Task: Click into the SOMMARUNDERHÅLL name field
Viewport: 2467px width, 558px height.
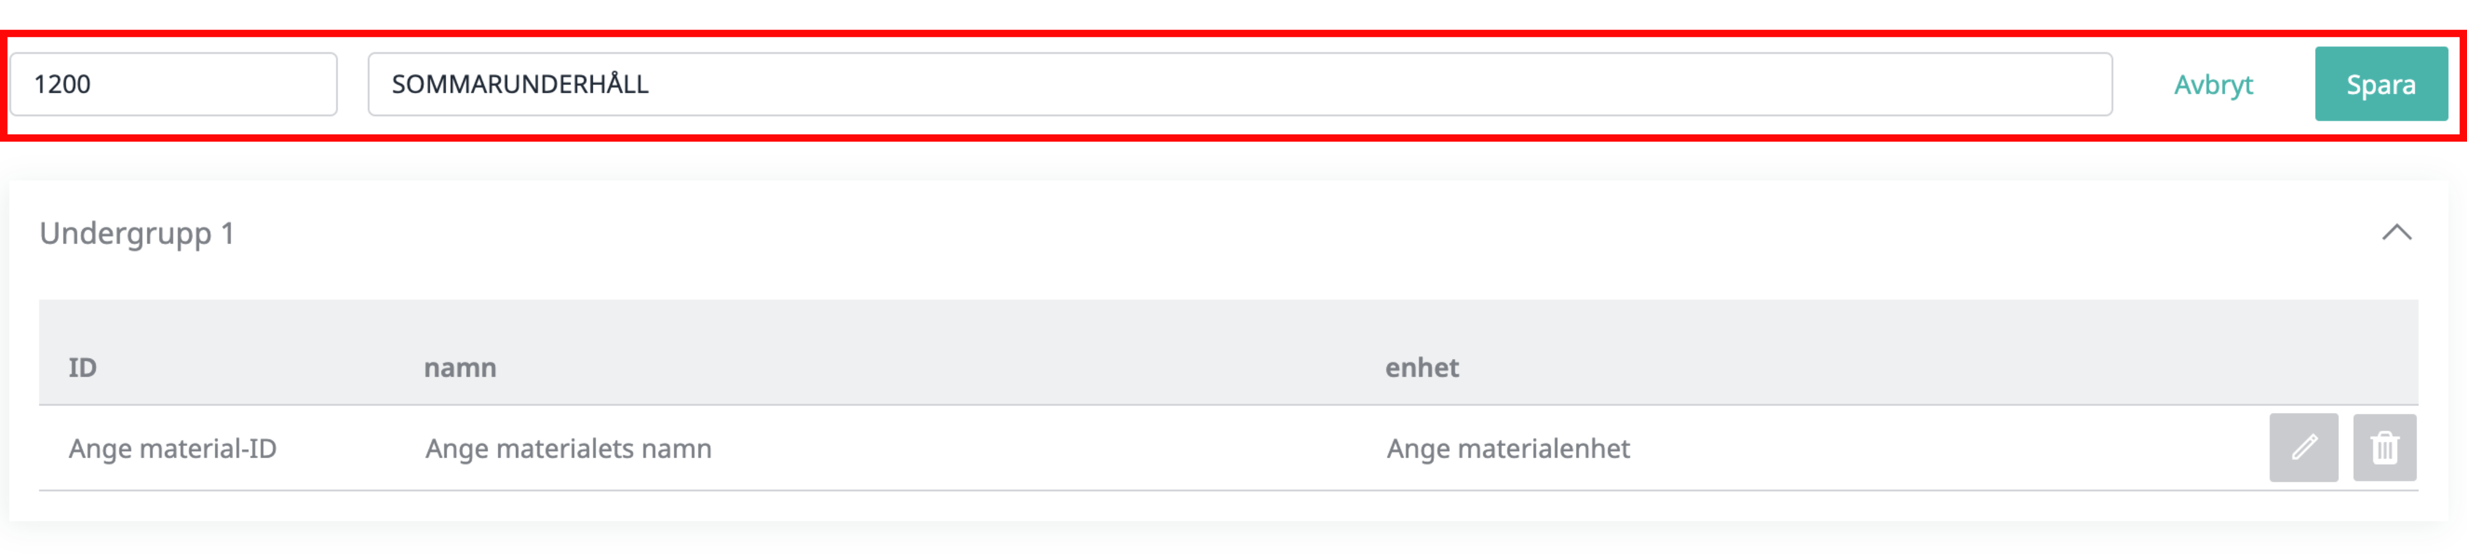Action: pos(1239,84)
